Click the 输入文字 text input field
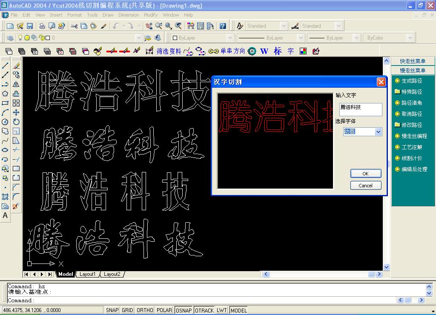The height and width of the screenshot is (315, 436). coord(361,109)
